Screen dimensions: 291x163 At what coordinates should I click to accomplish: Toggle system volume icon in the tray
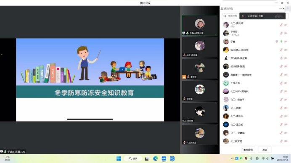(x=267, y=158)
